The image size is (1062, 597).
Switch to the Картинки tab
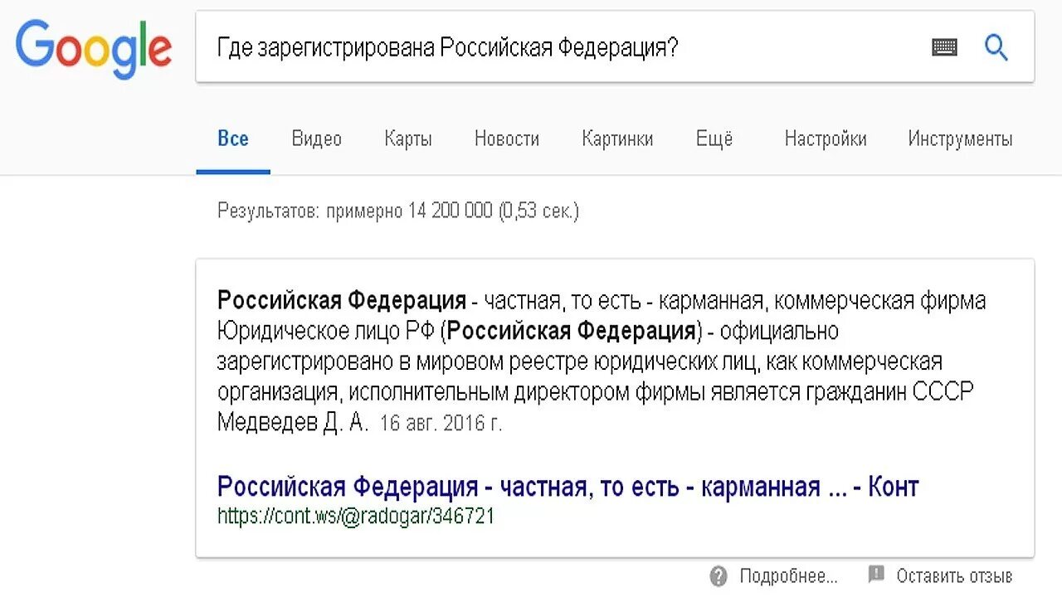coord(617,138)
